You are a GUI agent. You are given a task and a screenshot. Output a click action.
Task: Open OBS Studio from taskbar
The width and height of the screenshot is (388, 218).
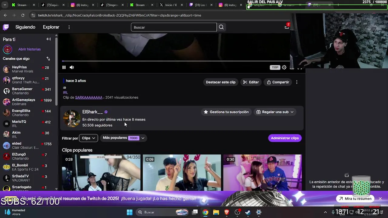pyautogui.click(x=237, y=212)
